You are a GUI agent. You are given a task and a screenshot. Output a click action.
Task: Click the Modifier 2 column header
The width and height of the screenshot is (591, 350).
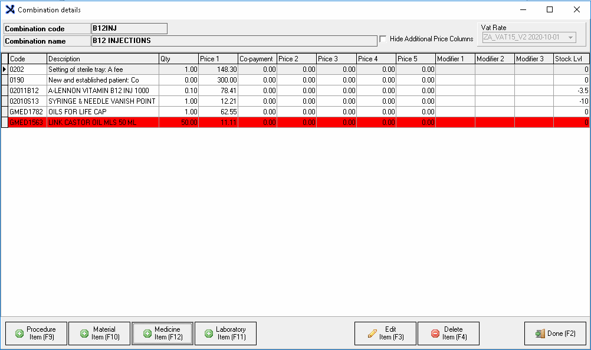click(495, 59)
